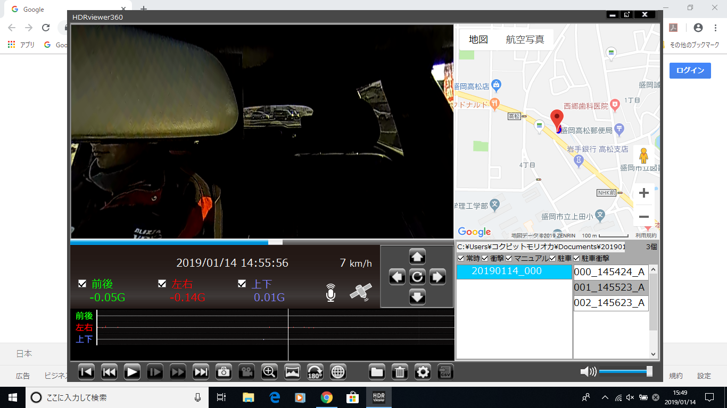Select the 地図 map tab
Viewport: 727px width, 408px height.
pyautogui.click(x=478, y=39)
